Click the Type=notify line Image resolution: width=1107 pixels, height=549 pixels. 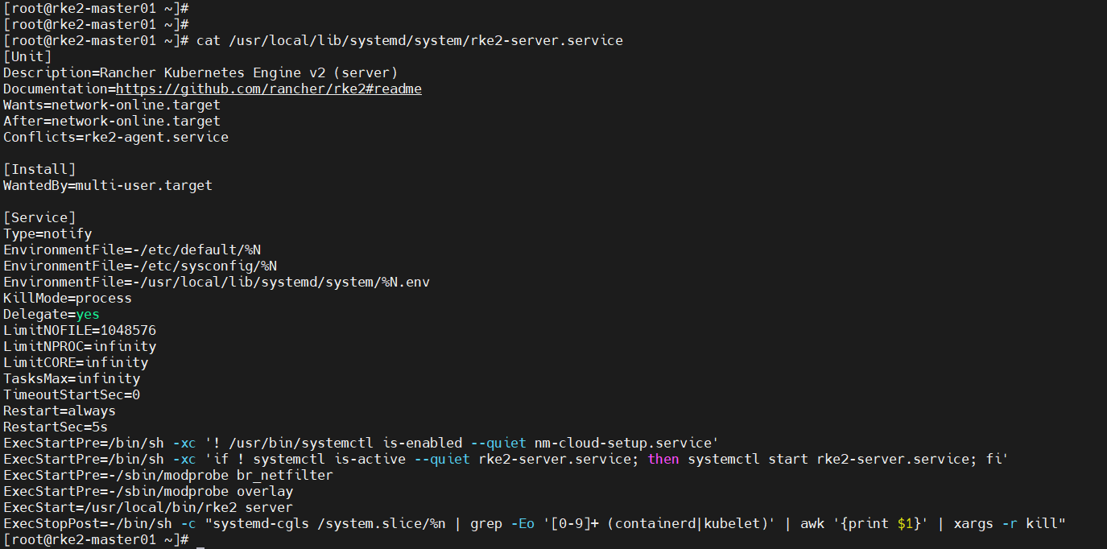click(48, 233)
